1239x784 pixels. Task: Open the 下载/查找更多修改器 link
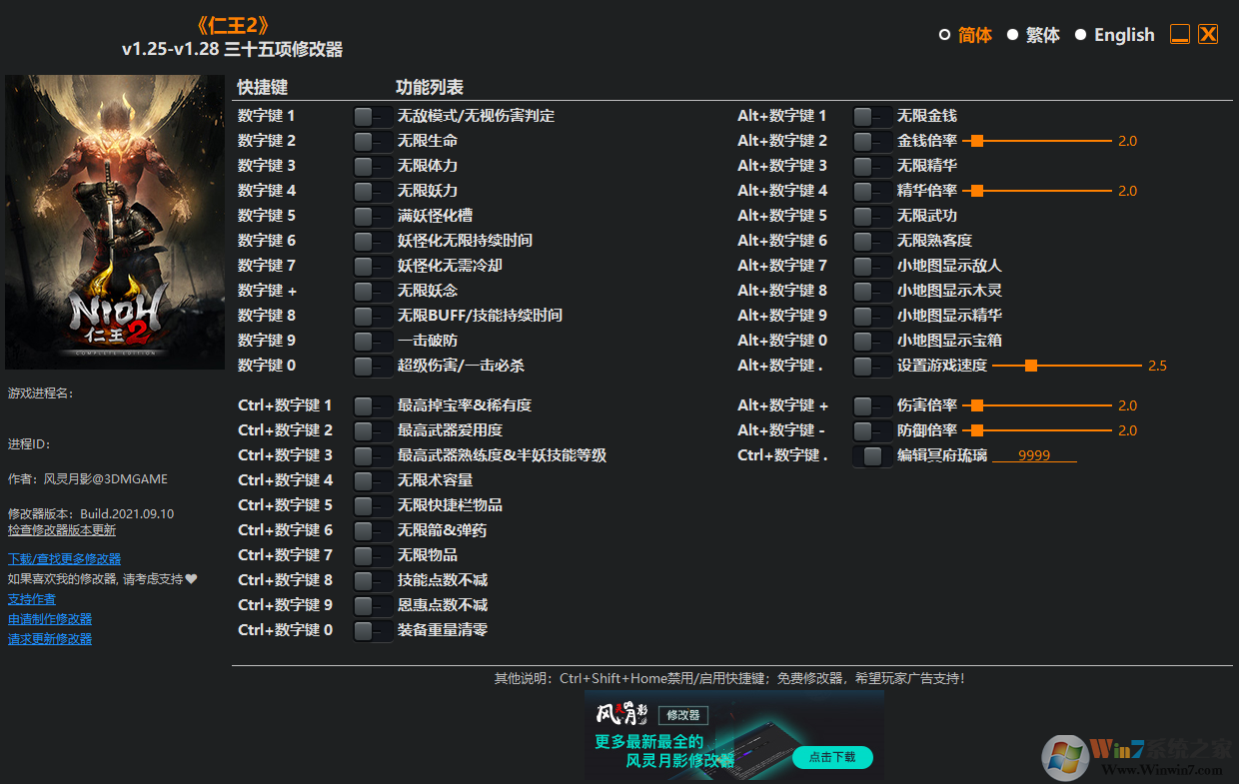pyautogui.click(x=63, y=558)
